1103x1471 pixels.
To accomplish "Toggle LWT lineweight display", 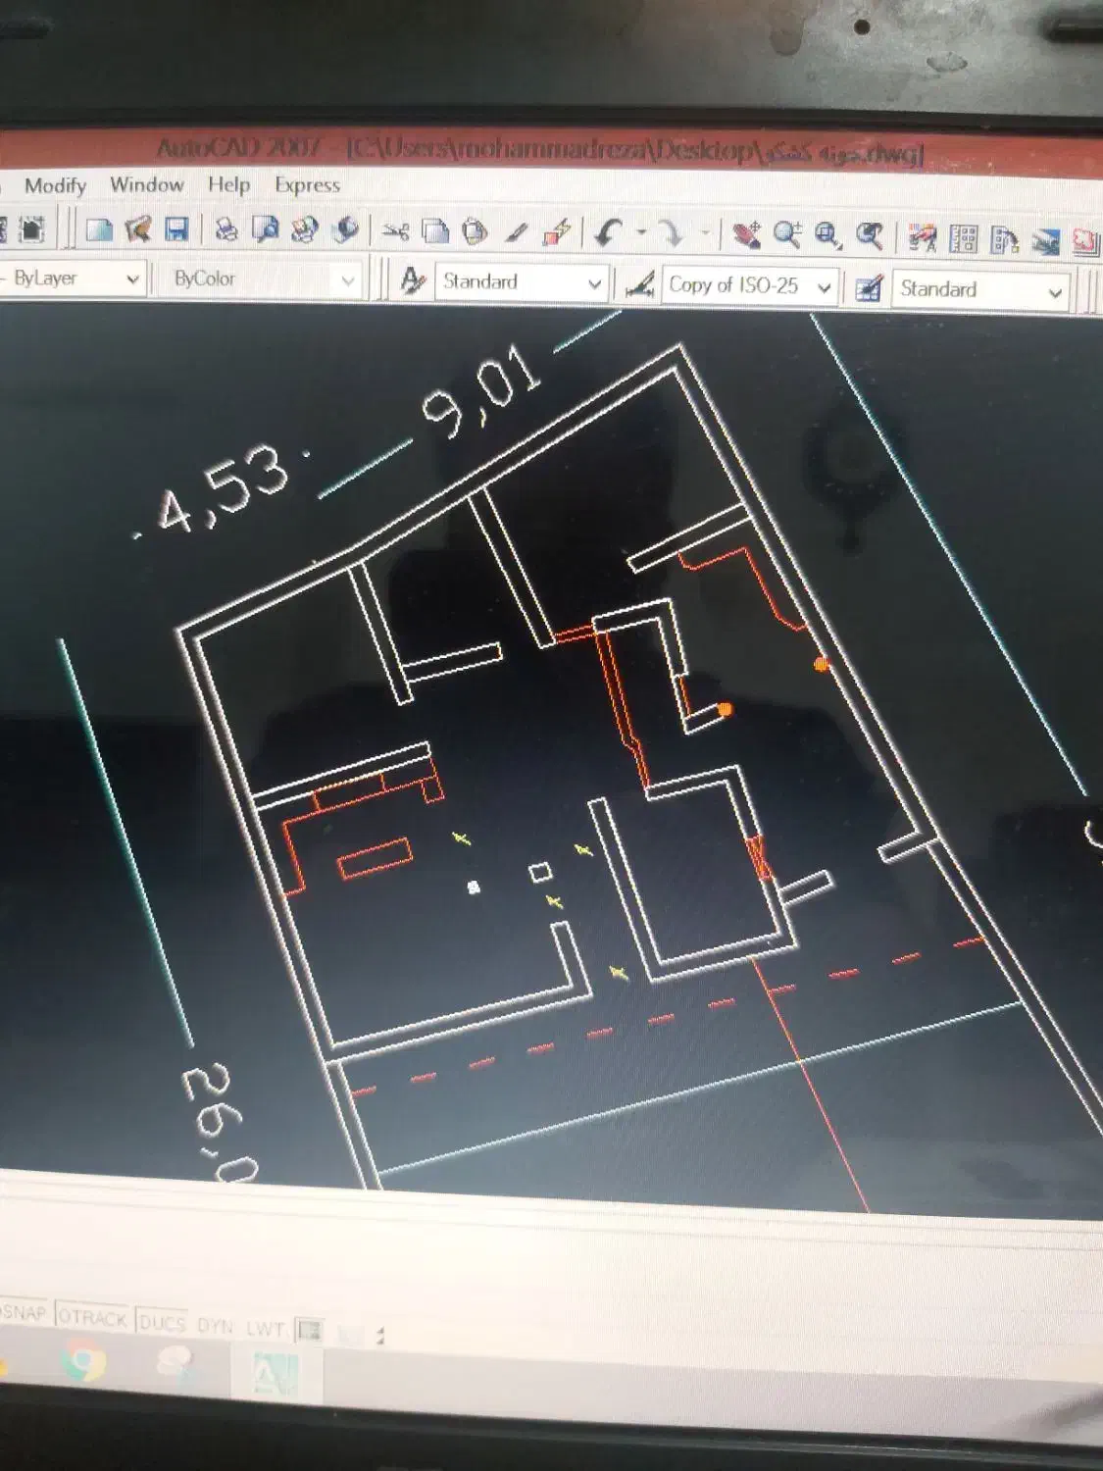I will [x=265, y=1329].
